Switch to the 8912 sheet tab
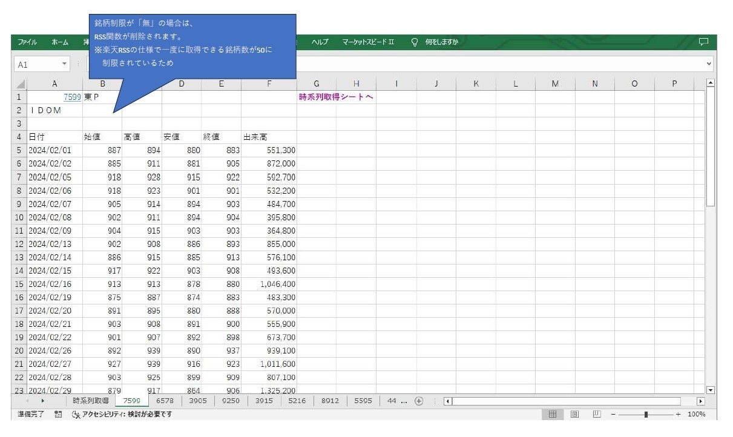The image size is (733, 437). (330, 401)
